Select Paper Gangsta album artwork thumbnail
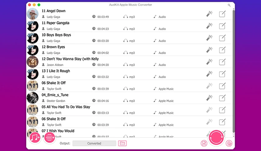This screenshot has width=261, height=151. pos(32,26)
